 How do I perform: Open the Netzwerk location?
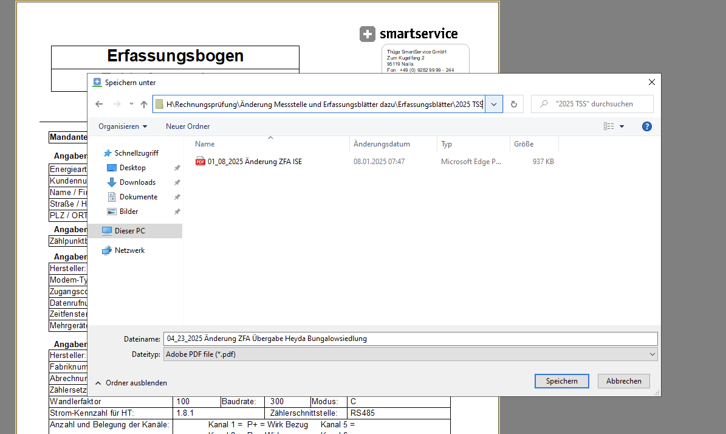(x=129, y=250)
